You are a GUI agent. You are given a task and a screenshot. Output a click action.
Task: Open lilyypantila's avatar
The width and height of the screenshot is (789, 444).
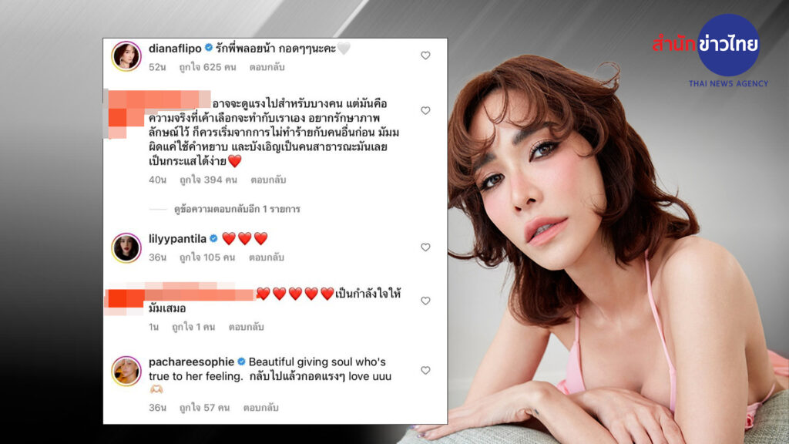point(126,247)
